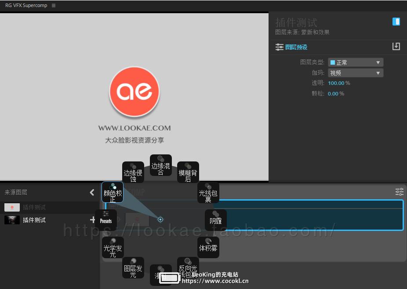Choose the 模糊背后 effect
This screenshot has height=289, width=407.
coord(188,172)
